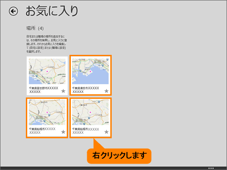227x170 pixels.
Task: Open the 千葉県浦安市 favorite tile
Action: point(90,75)
